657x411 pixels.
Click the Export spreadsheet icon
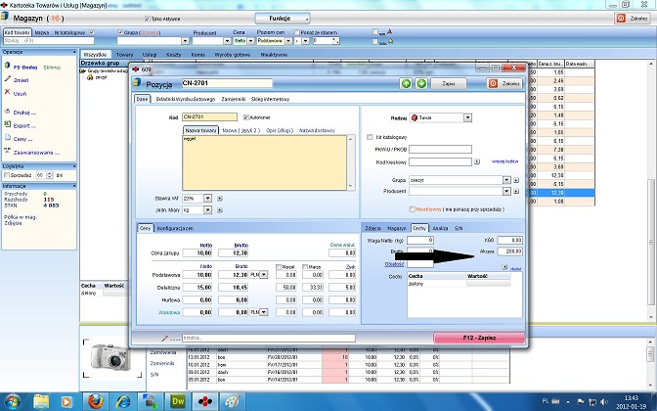[x=7, y=124]
